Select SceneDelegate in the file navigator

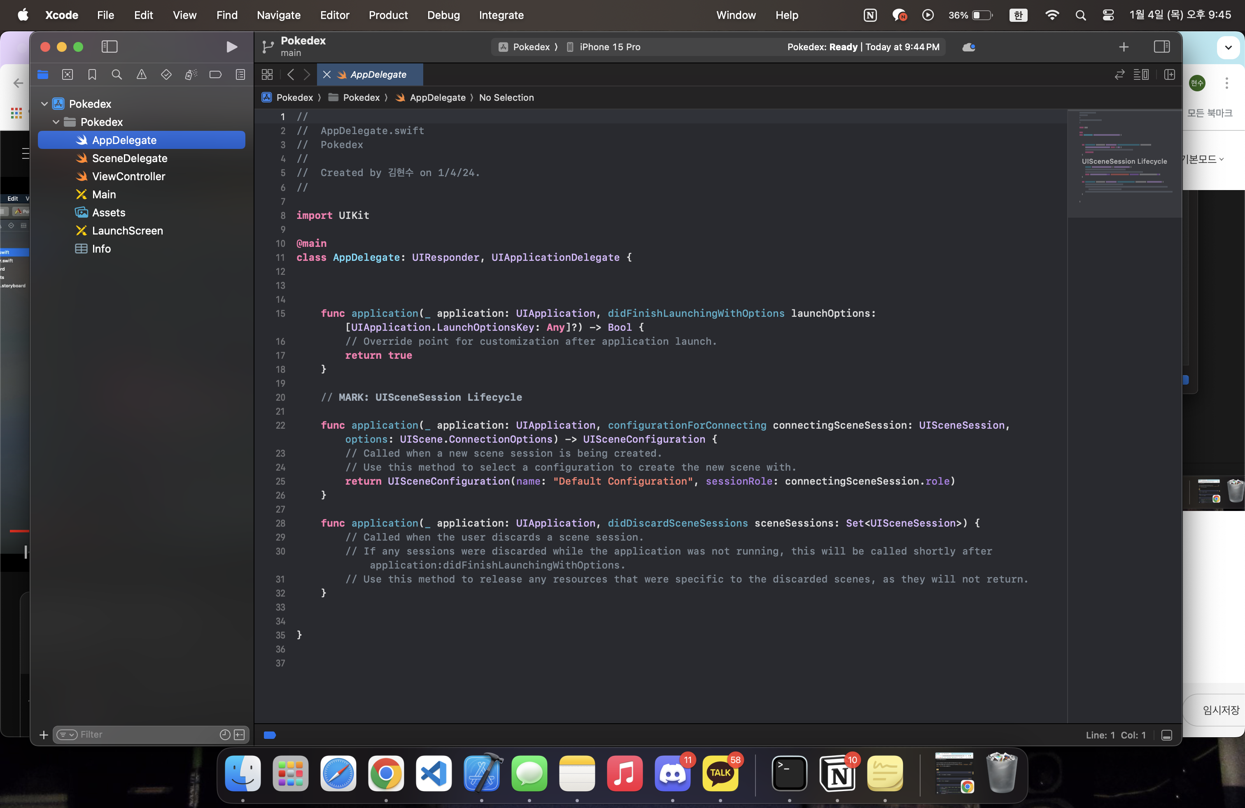pyautogui.click(x=129, y=158)
